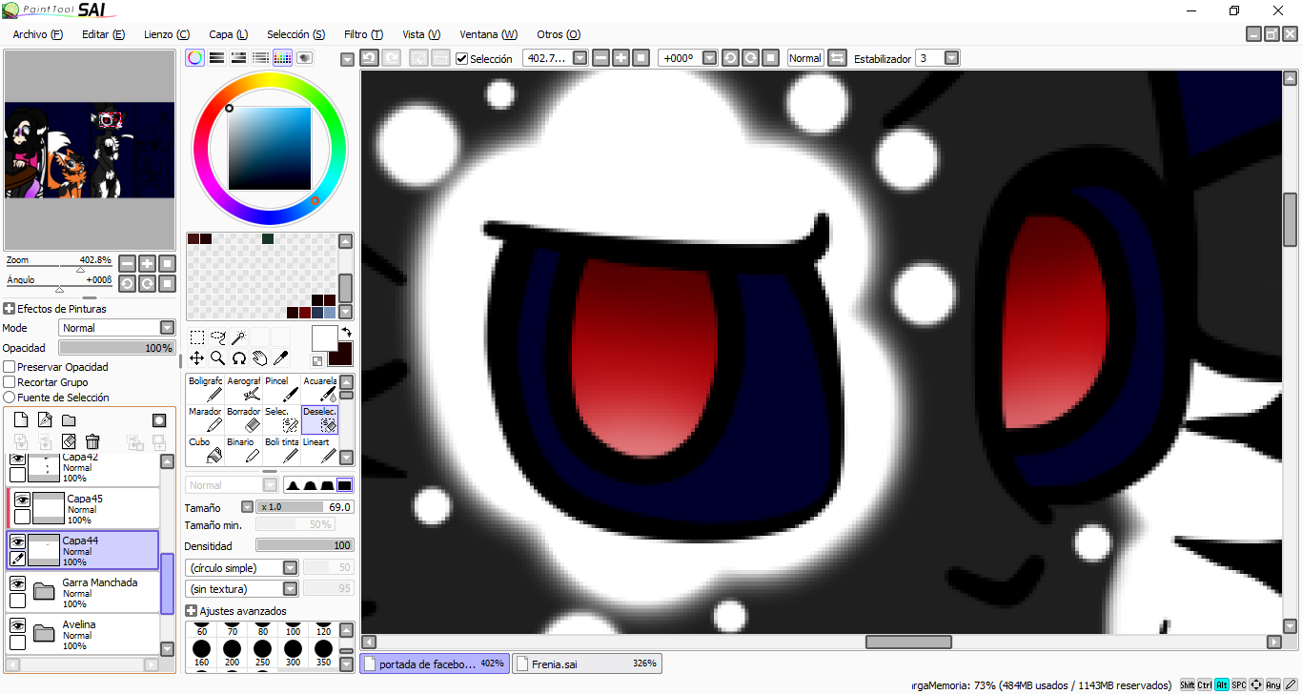This screenshot has height=694, width=1302.
Task: Uncheck the Selección checkbox in toolbar
Action: [x=461, y=59]
